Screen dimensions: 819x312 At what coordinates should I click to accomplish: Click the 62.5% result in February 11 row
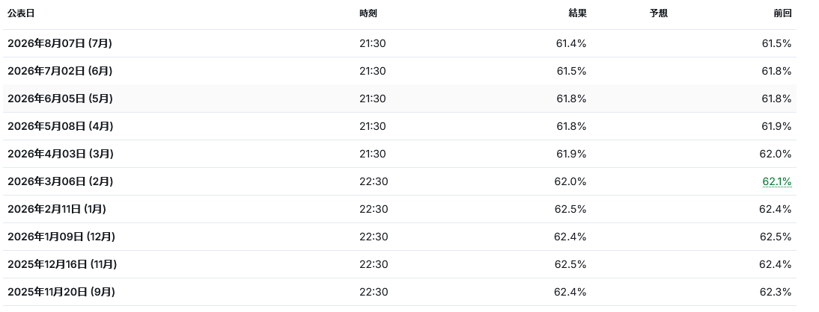pyautogui.click(x=570, y=210)
